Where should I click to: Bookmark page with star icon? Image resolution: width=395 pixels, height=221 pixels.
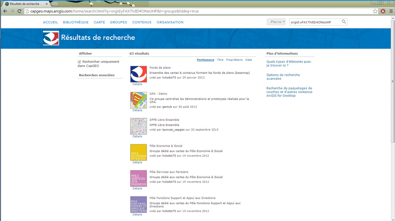coord(375,11)
